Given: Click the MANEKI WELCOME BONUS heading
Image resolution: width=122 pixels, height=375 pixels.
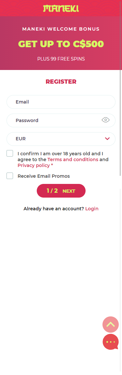Looking at the screenshot, I should pyautogui.click(x=61, y=29).
